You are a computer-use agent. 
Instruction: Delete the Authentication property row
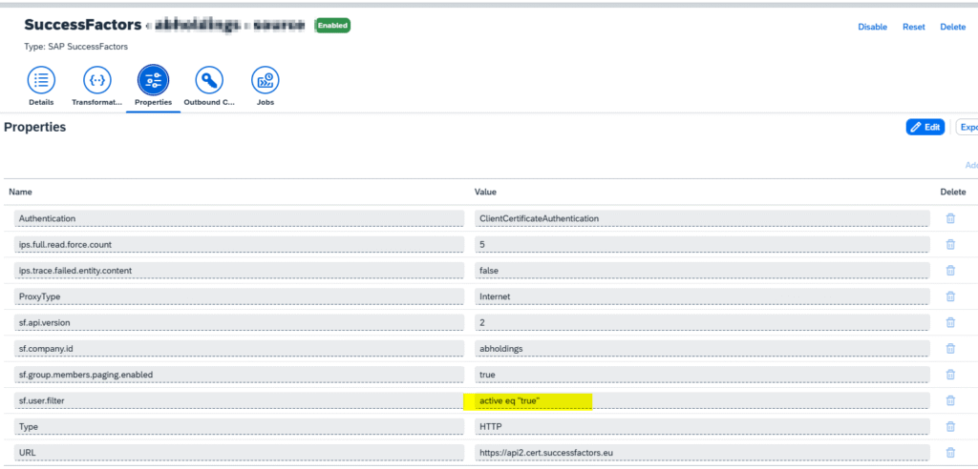coord(950,218)
